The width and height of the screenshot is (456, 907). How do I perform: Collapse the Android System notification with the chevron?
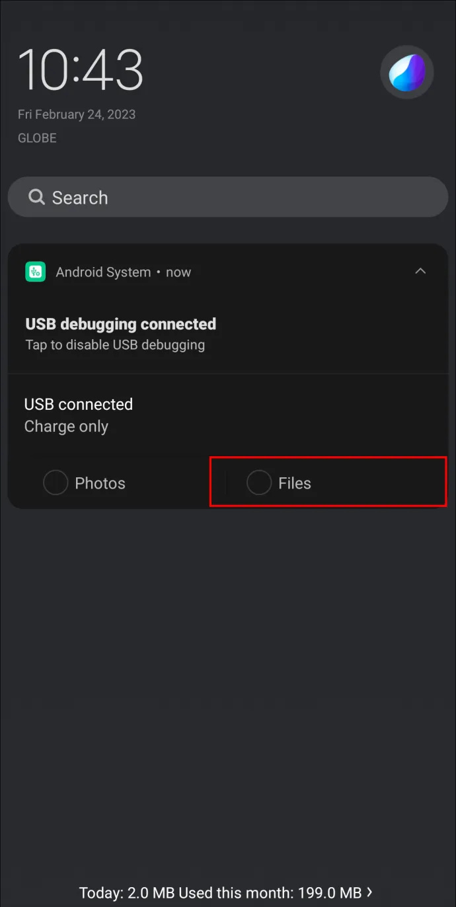pos(420,271)
